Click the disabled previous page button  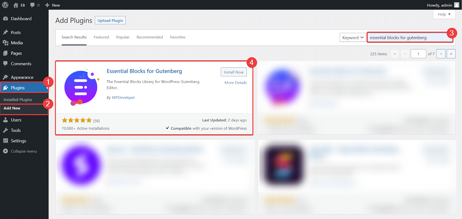tap(405, 54)
